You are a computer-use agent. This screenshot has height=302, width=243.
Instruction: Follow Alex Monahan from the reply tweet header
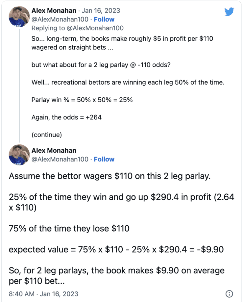tap(104, 19)
